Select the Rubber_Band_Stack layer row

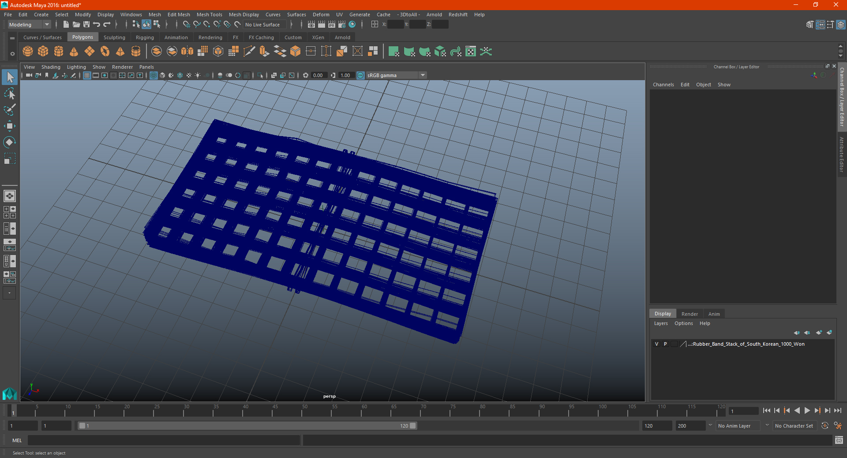tap(742, 344)
